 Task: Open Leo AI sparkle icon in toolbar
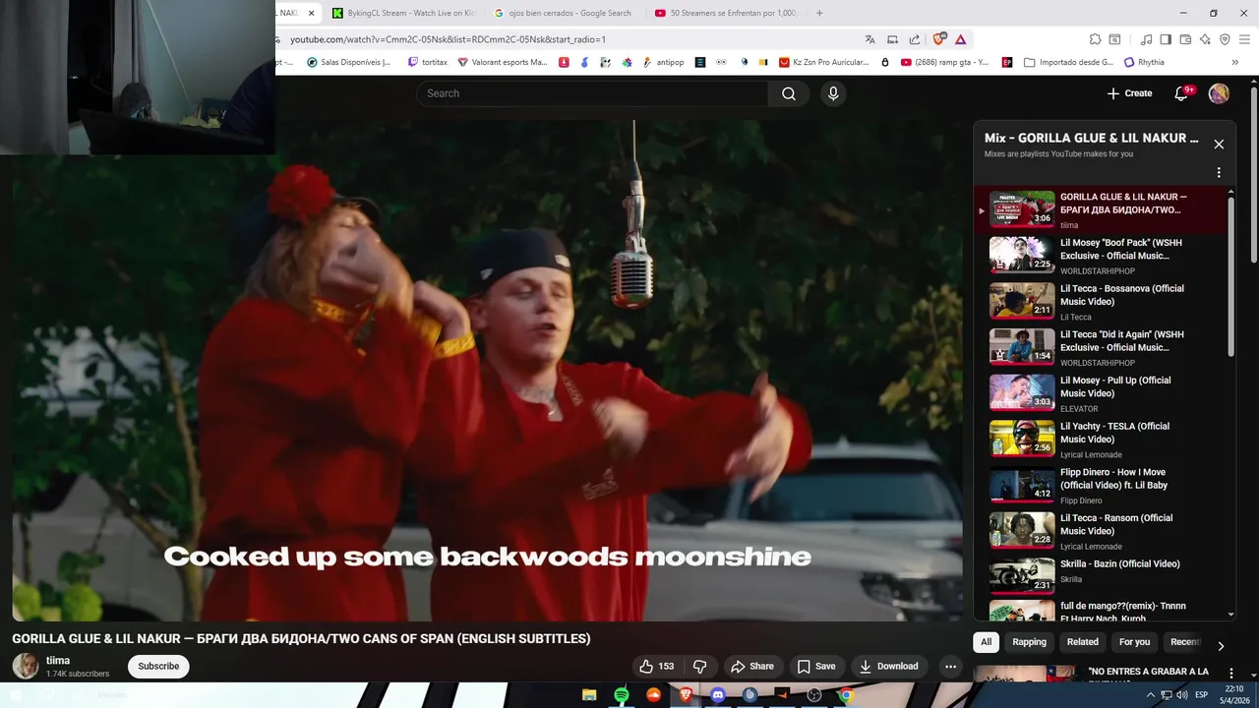(1205, 39)
